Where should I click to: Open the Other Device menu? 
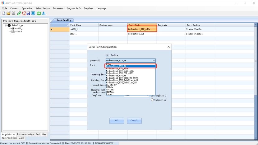[x=43, y=8]
